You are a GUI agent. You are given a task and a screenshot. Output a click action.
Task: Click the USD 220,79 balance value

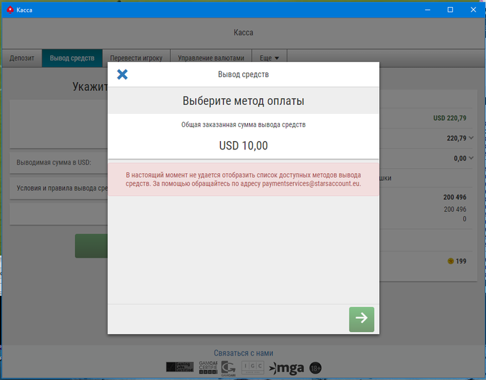(449, 118)
